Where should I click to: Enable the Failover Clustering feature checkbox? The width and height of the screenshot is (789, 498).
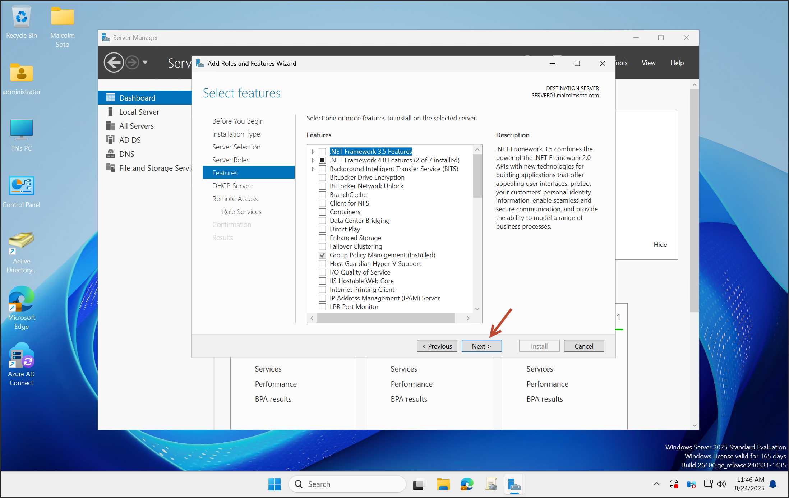(322, 246)
